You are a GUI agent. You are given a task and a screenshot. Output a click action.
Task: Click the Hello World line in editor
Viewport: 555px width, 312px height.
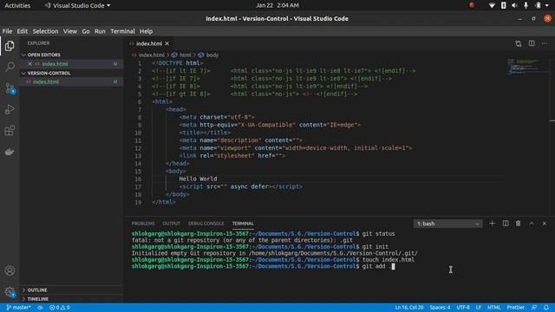tap(198, 179)
